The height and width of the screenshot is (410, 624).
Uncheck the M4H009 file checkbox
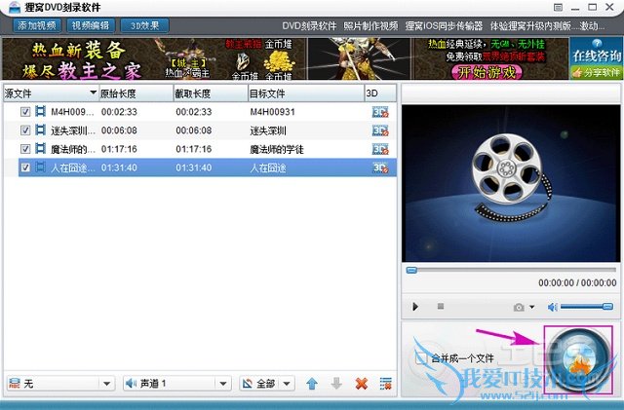25,112
